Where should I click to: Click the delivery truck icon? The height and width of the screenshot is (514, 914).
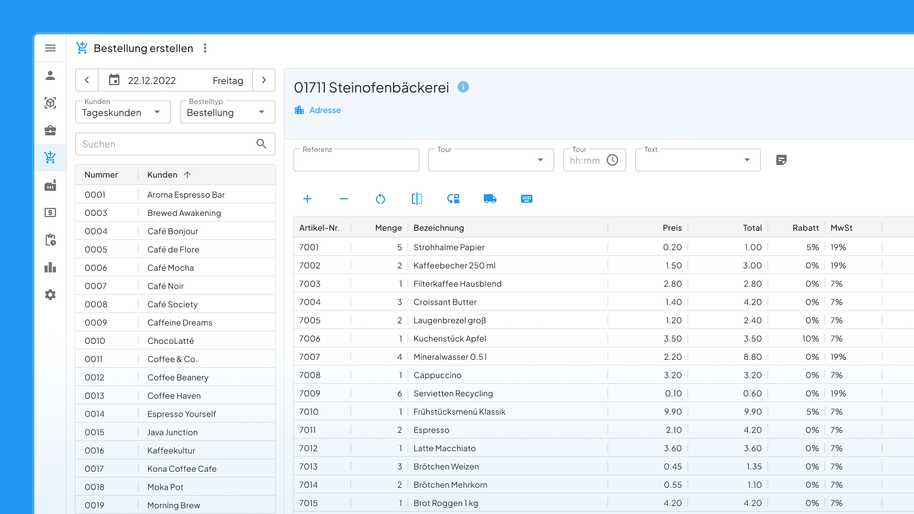coord(490,199)
